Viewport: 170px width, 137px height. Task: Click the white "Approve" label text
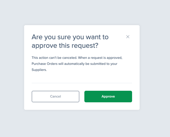coord(108,97)
